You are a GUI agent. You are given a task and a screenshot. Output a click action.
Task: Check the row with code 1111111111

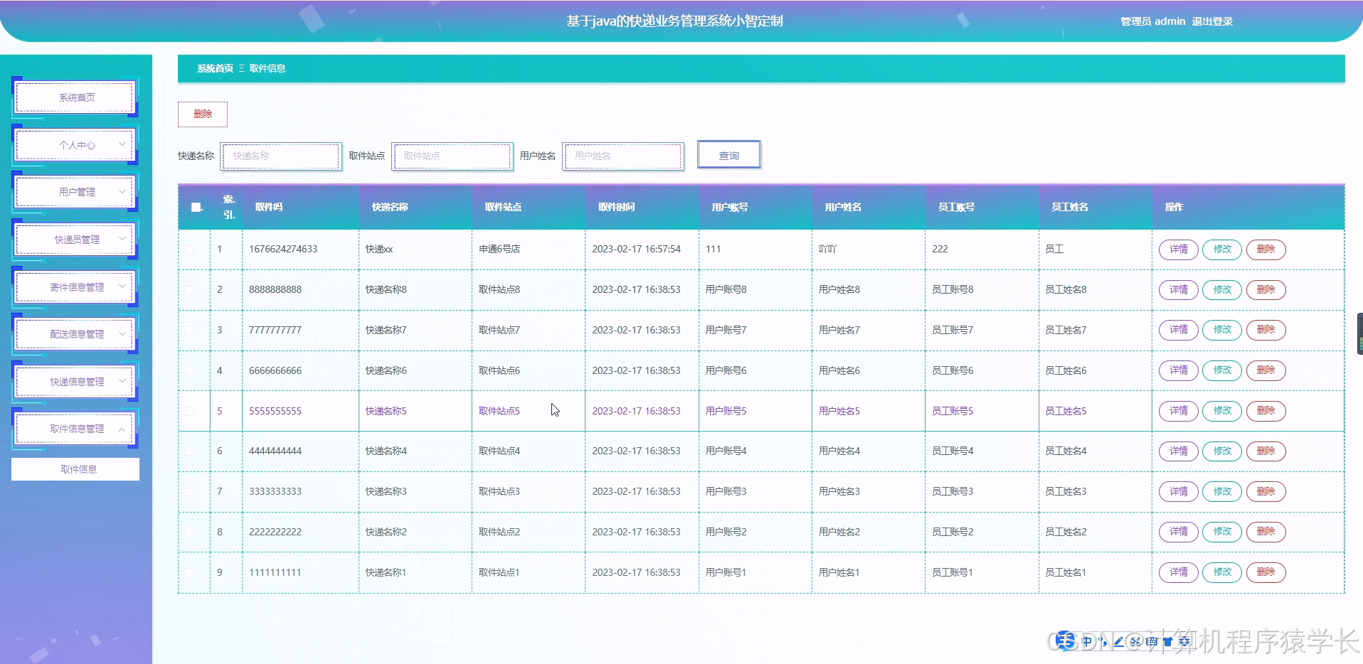point(190,572)
